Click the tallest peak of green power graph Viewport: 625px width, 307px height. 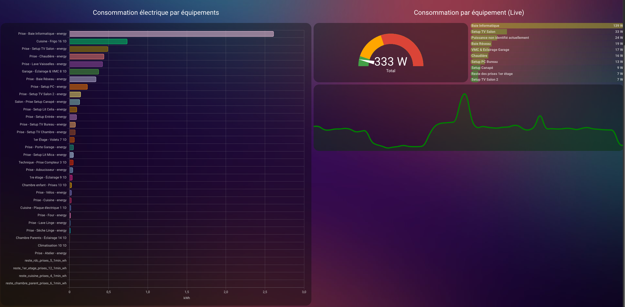click(465, 94)
